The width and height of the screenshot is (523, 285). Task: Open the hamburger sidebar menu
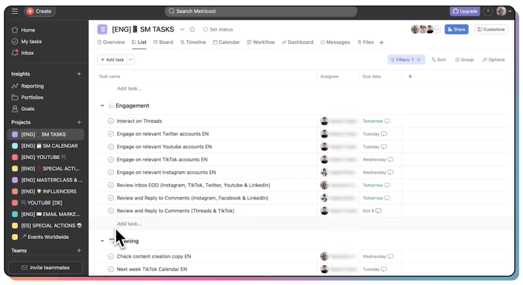[x=15, y=11]
